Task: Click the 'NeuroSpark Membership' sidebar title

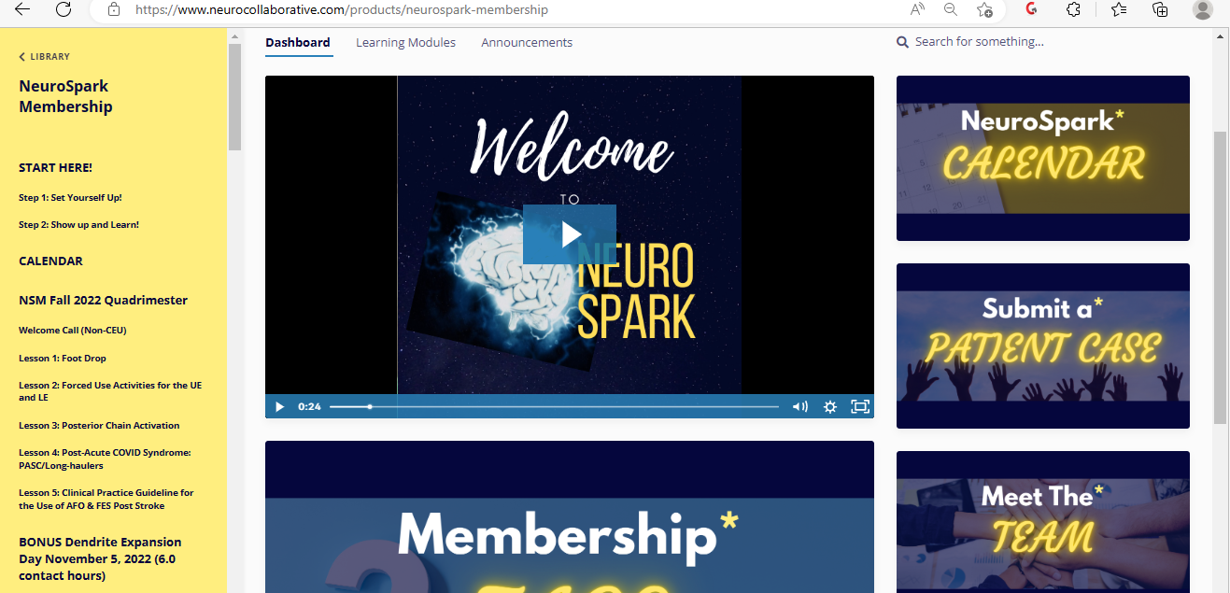Action: click(65, 96)
